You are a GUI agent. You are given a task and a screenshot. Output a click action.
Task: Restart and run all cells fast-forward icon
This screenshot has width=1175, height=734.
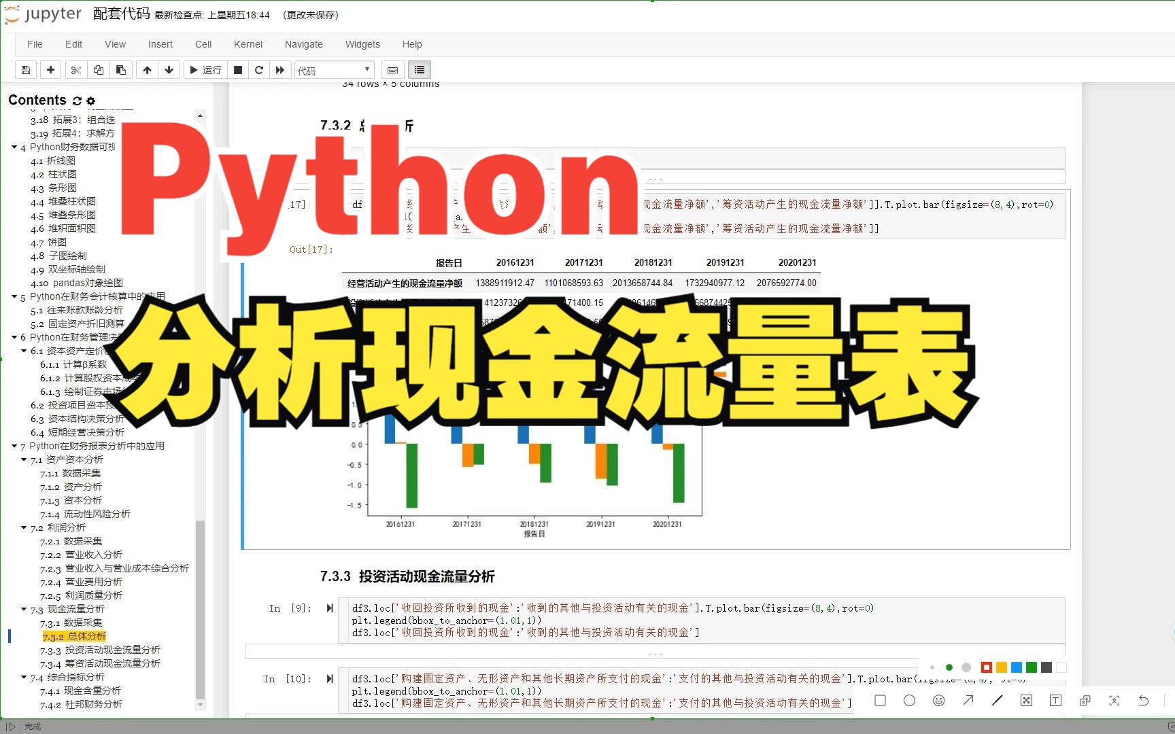(x=280, y=70)
